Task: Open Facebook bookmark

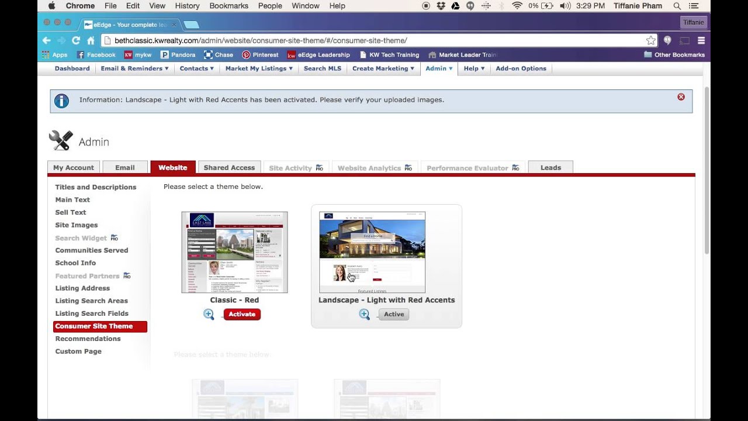Action: pos(96,55)
